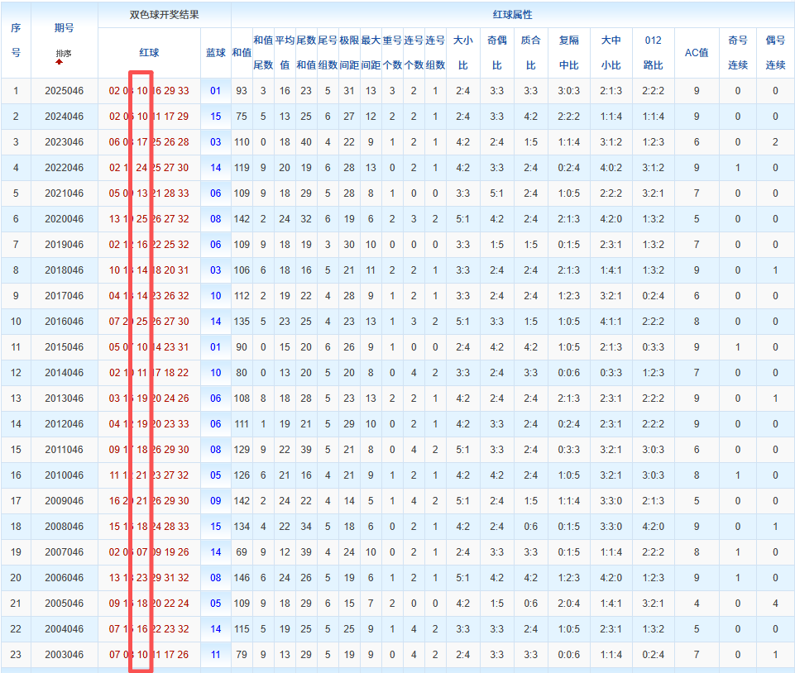
Task: Select issue number 2018046
Action: tap(64, 270)
